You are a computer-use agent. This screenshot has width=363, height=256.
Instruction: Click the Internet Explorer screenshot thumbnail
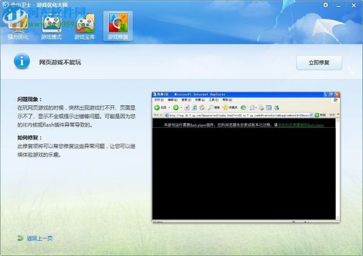246,157
